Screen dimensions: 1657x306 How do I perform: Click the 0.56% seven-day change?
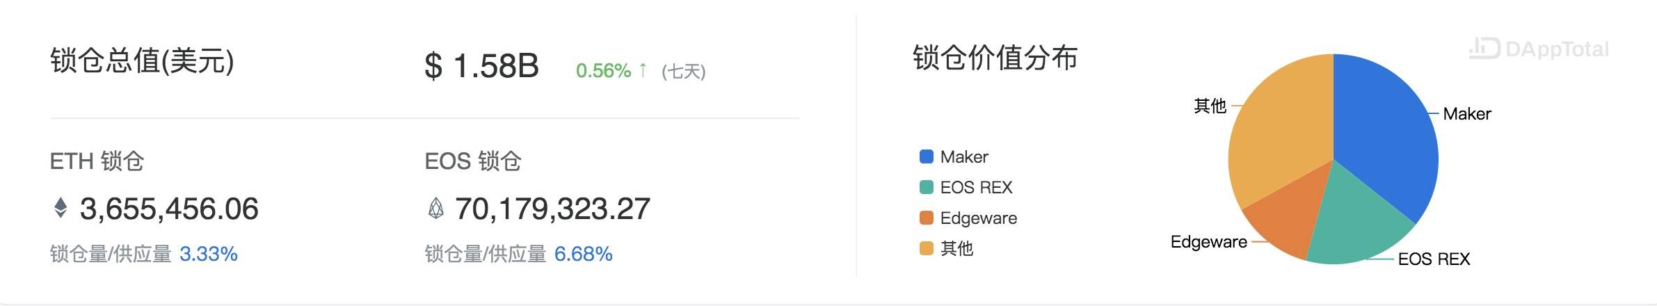[x=603, y=70]
